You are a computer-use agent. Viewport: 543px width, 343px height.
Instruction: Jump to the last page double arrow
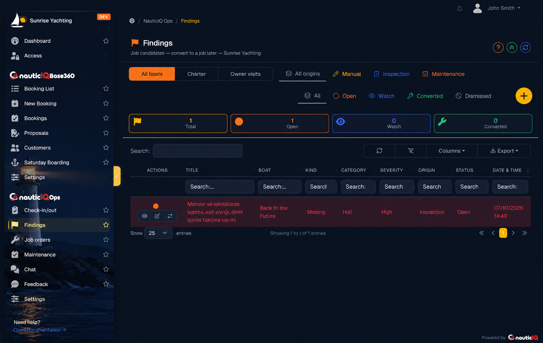[524, 233]
